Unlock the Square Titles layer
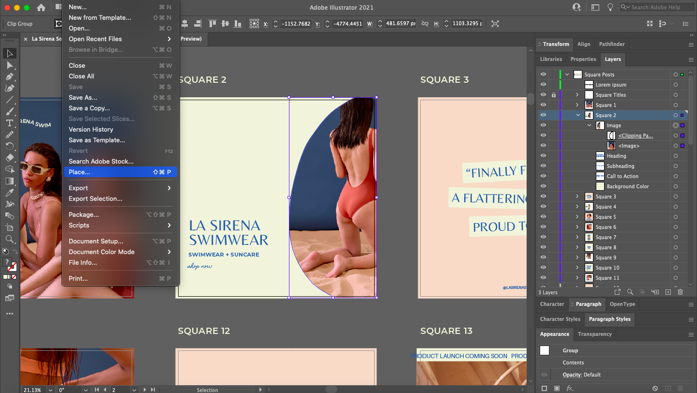This screenshot has height=393, width=697. tap(553, 95)
